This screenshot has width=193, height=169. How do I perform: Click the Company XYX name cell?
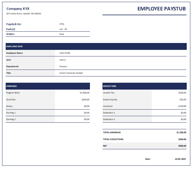(18, 9)
